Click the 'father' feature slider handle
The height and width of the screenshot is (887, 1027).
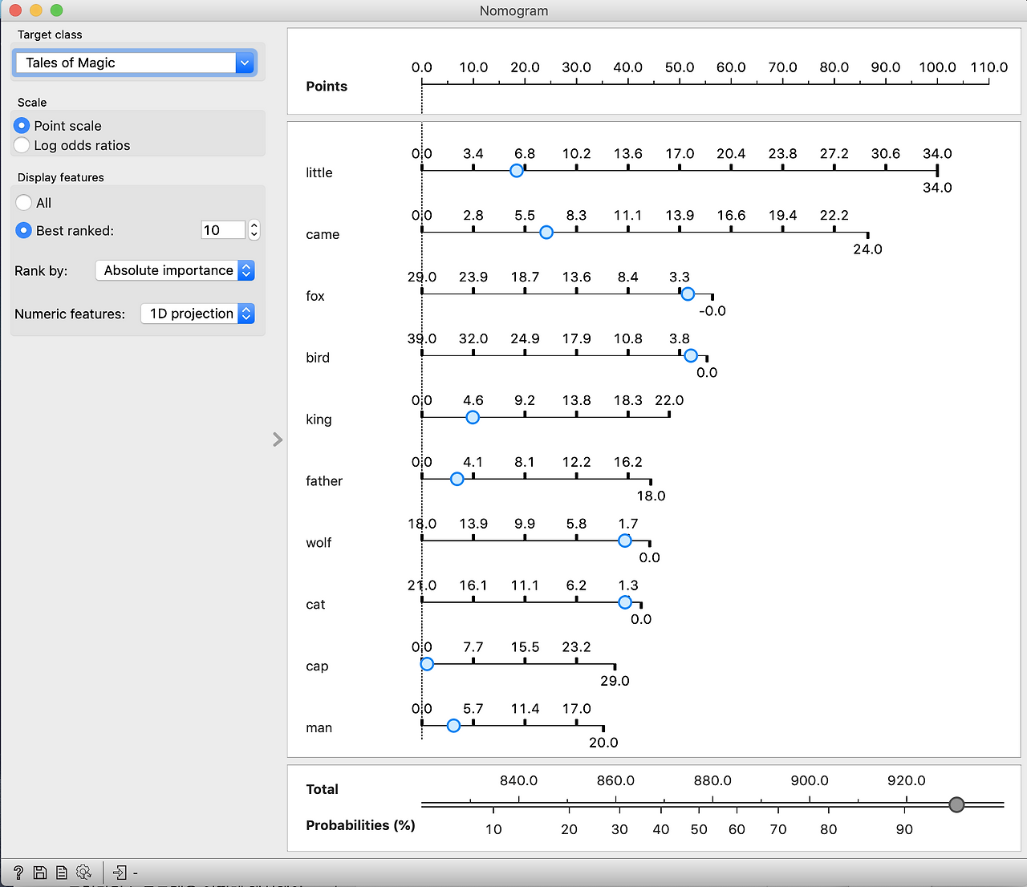(457, 479)
